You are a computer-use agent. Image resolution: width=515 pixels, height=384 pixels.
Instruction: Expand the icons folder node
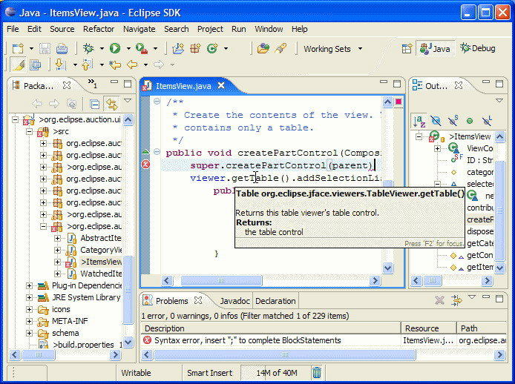click(29, 309)
